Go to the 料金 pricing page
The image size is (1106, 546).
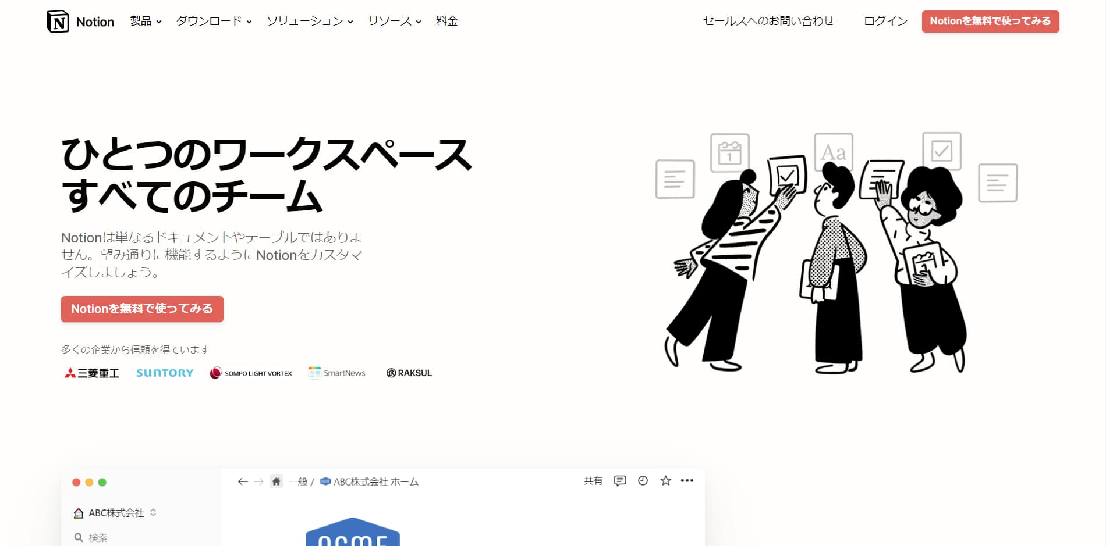pyautogui.click(x=447, y=22)
